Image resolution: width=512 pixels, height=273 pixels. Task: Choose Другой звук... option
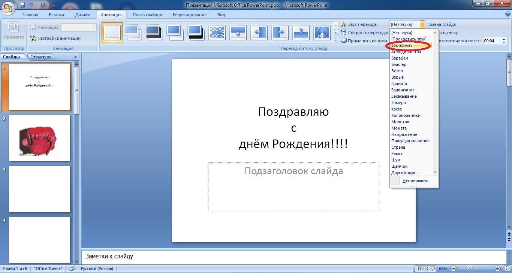(x=411, y=173)
